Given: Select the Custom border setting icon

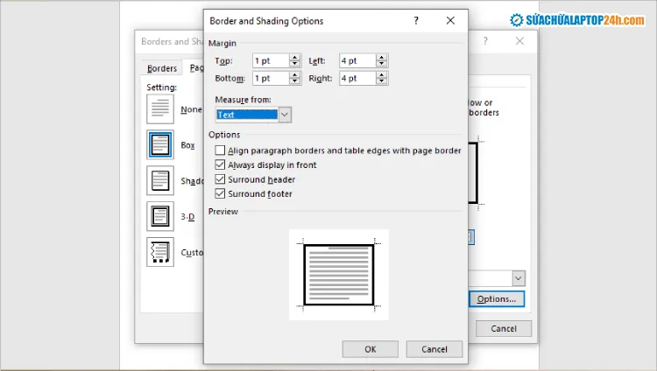Looking at the screenshot, I should pyautogui.click(x=160, y=252).
